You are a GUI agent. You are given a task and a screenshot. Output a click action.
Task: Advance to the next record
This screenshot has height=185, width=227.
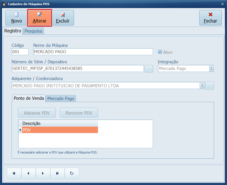tap(43, 173)
